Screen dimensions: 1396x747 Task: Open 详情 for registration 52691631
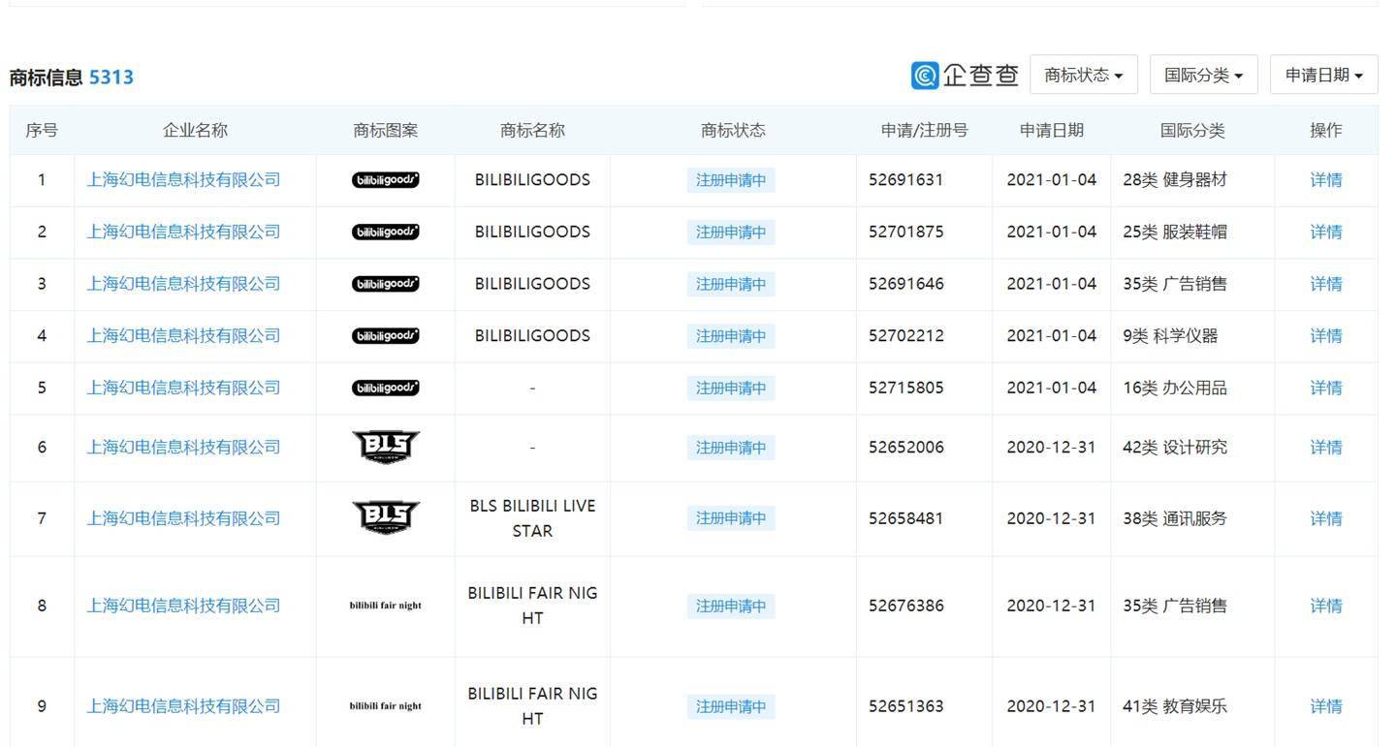[1326, 180]
